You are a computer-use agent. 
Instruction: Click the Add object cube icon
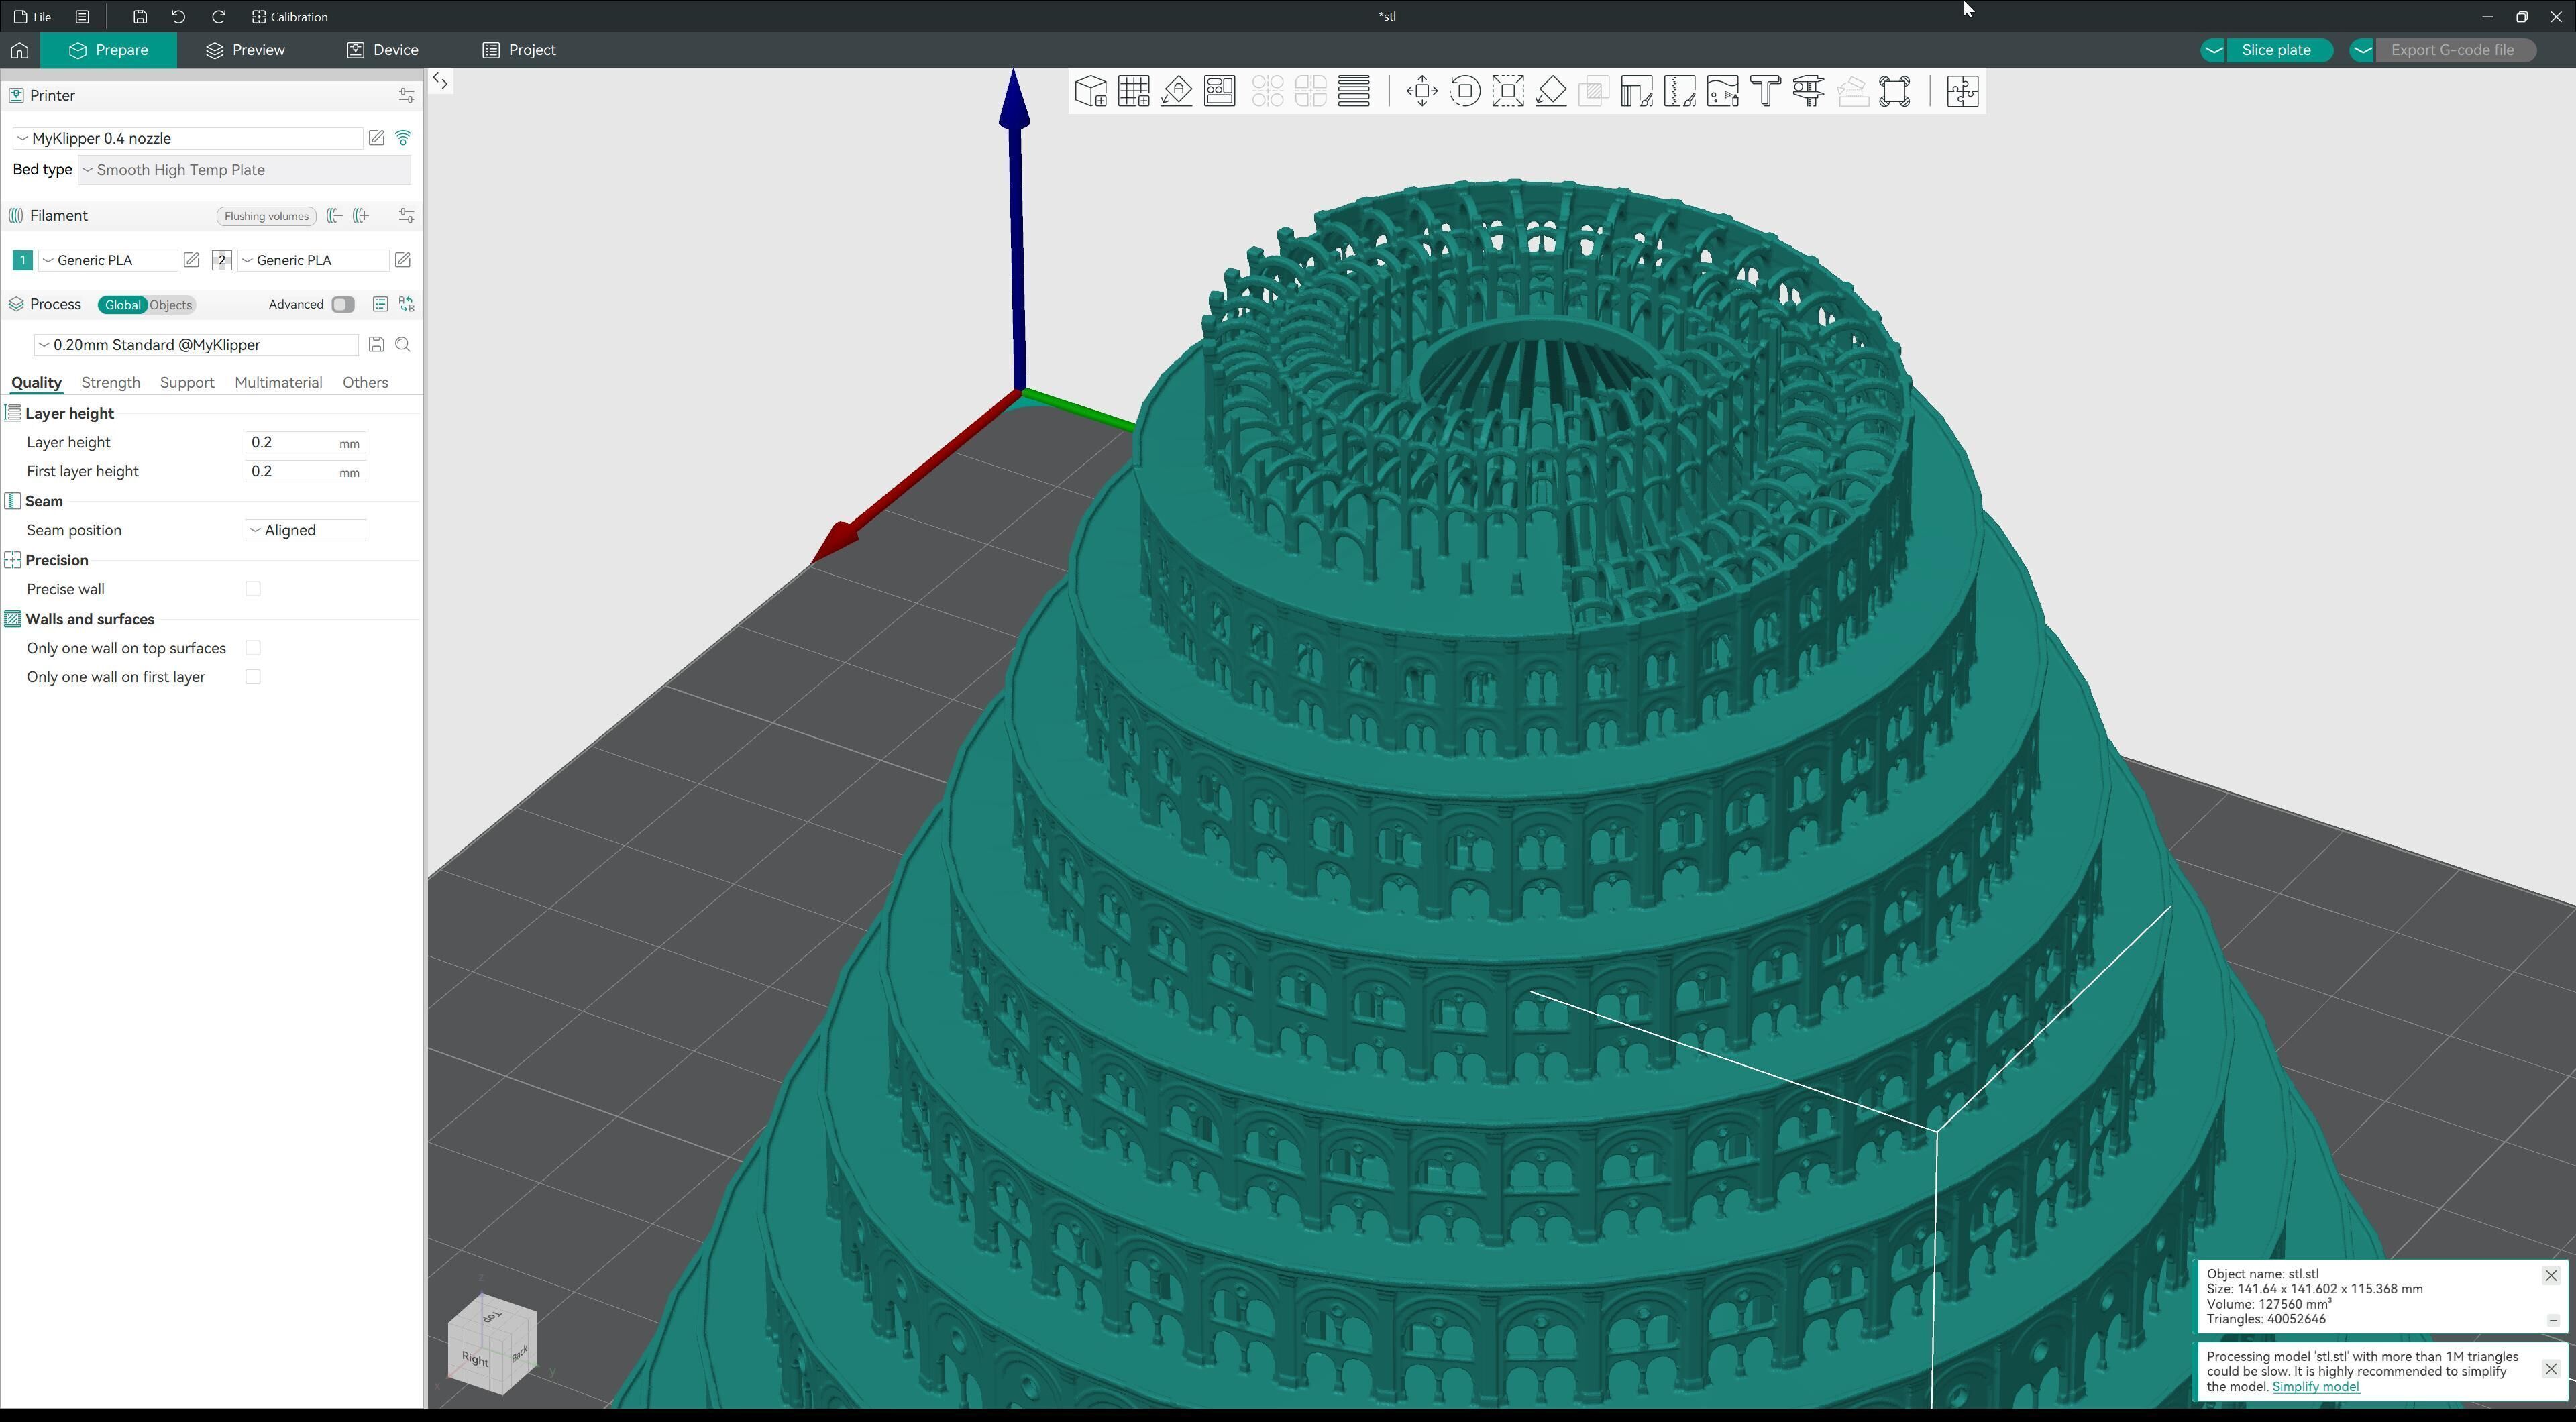(1090, 91)
